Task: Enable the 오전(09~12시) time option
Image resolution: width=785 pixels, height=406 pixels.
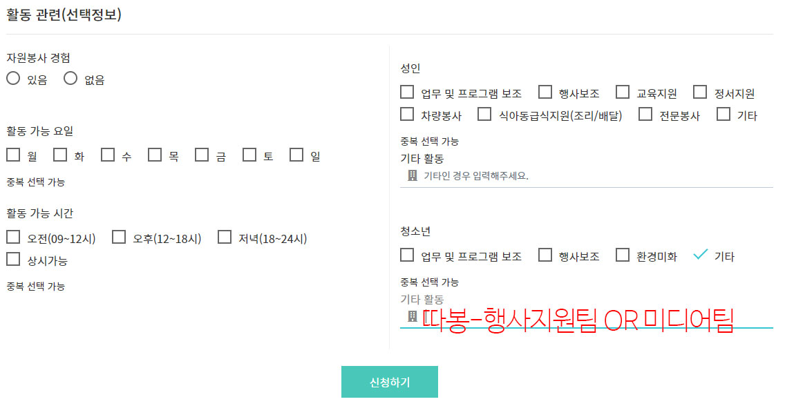Action: 13,238
